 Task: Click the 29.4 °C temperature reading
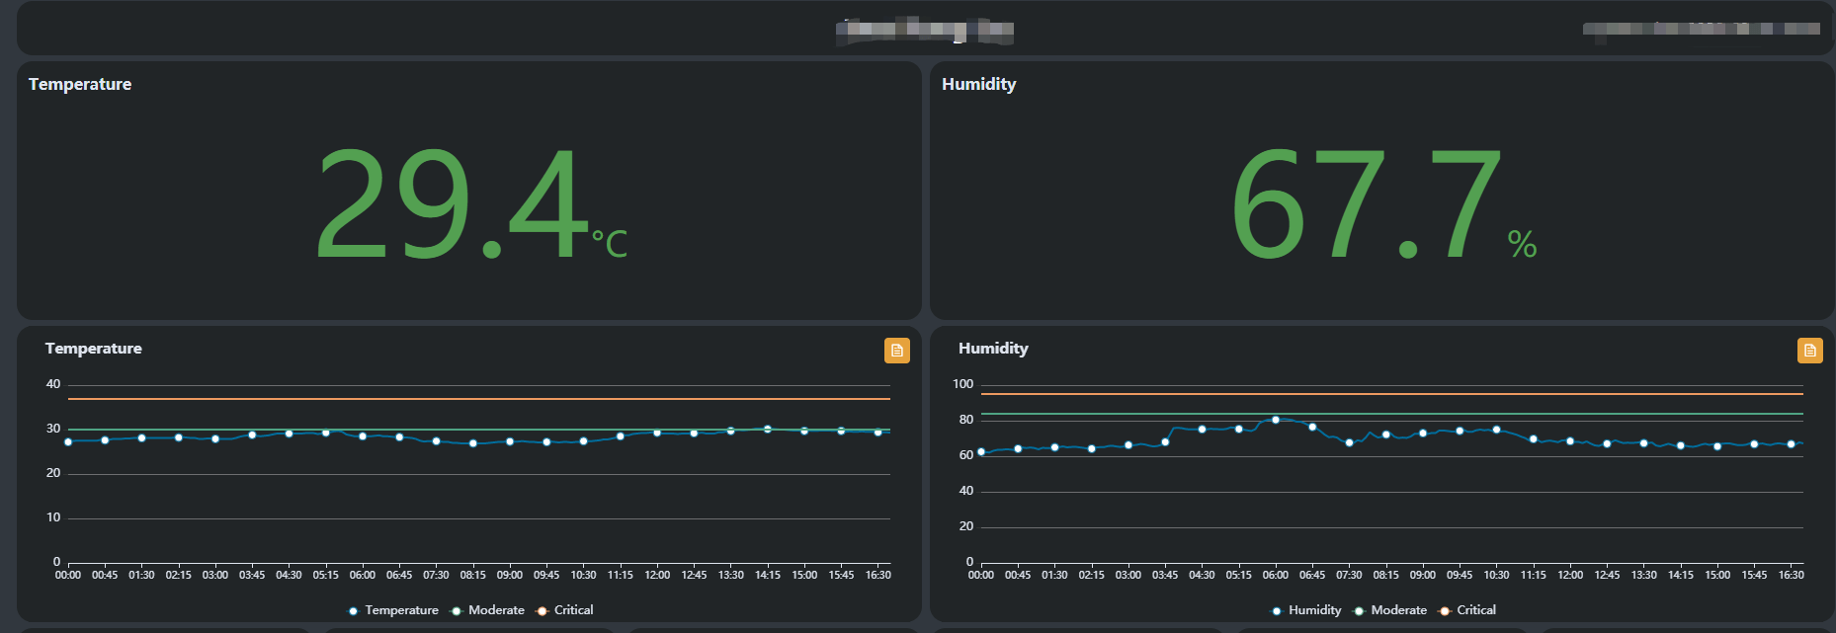click(470, 204)
